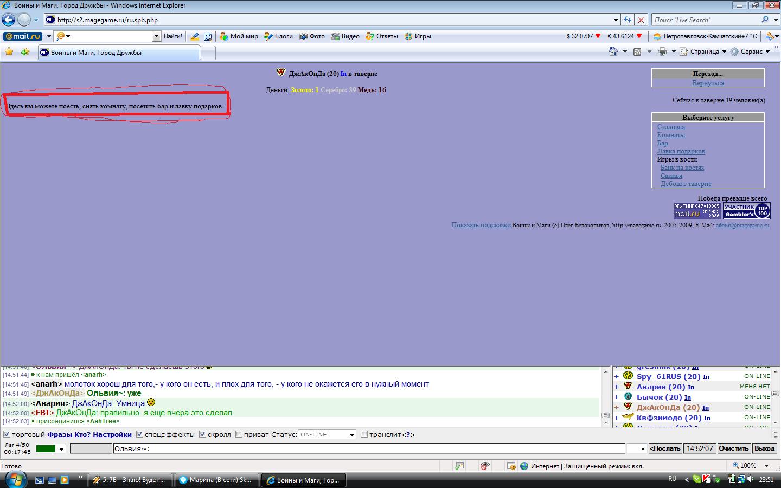This screenshot has height=488, width=781.
Task: Open Мой мир in Mail.ru toolbar
Action: point(239,36)
